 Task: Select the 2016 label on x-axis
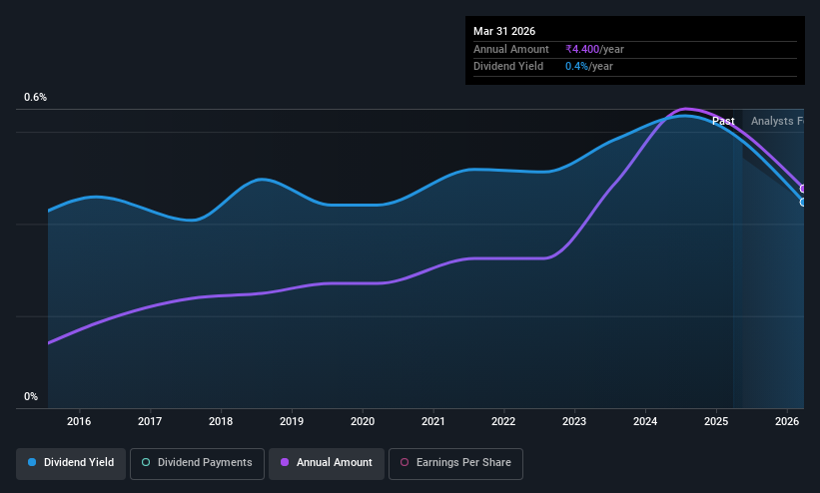tap(79, 421)
